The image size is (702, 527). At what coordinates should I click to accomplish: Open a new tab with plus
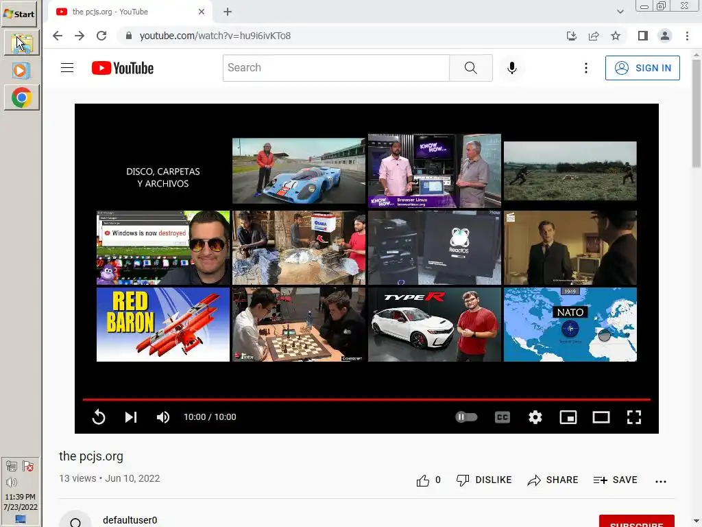pos(228,12)
